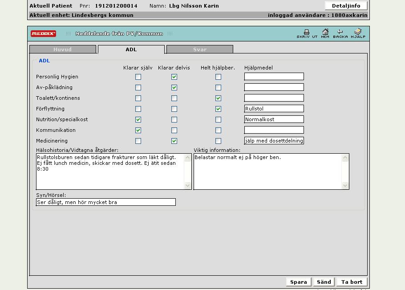Viewport: 405px width, 290px height.
Task: Click the blue ADL section heading
Action: tap(44, 61)
